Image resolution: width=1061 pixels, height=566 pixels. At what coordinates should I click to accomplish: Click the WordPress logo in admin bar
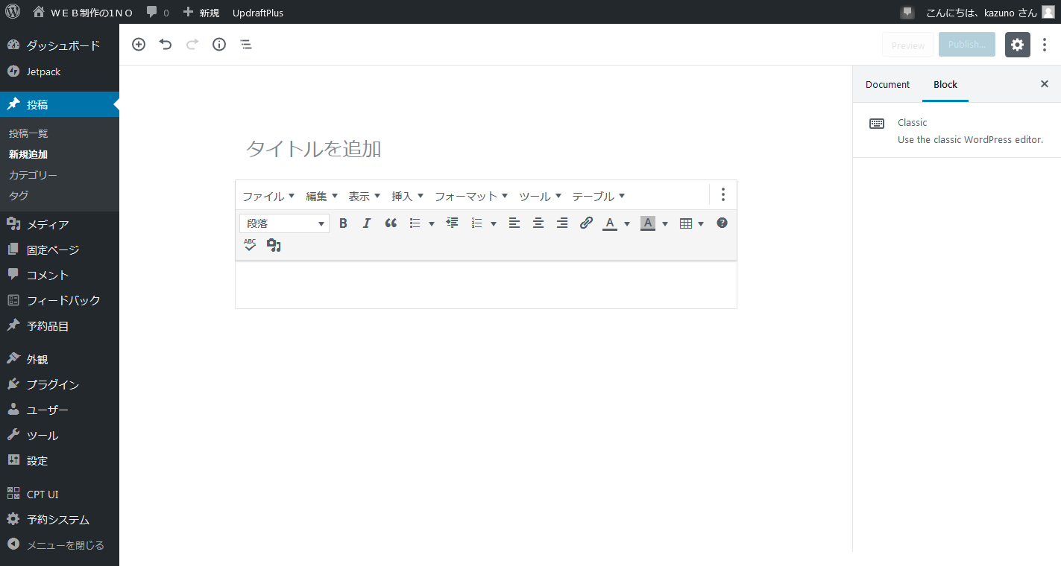pyautogui.click(x=13, y=12)
